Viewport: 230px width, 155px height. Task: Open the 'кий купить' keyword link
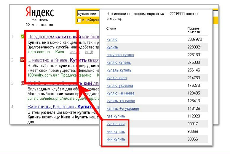(x=116, y=139)
